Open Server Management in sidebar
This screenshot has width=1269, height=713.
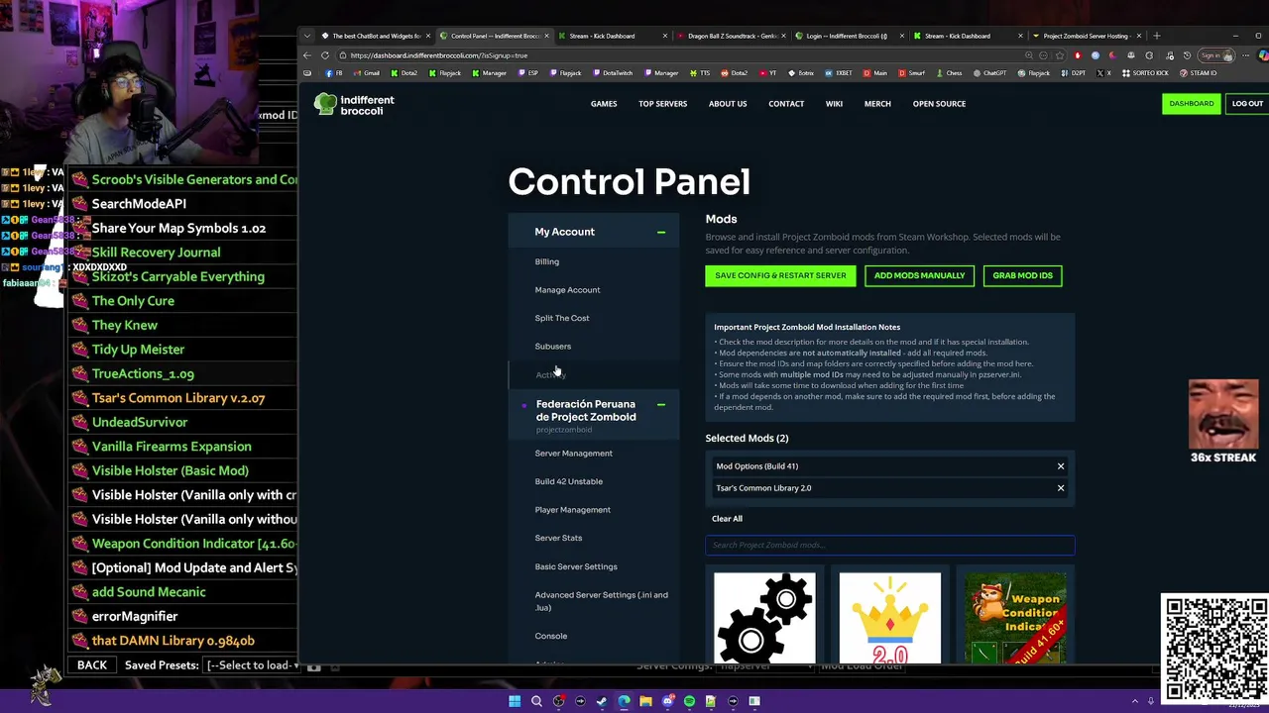pyautogui.click(x=574, y=454)
